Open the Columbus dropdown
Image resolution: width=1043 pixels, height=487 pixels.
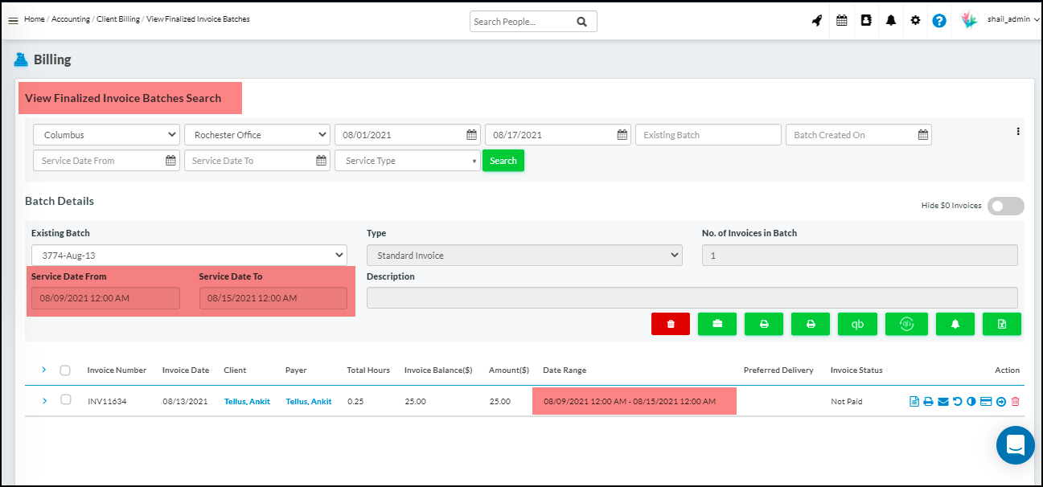click(106, 135)
